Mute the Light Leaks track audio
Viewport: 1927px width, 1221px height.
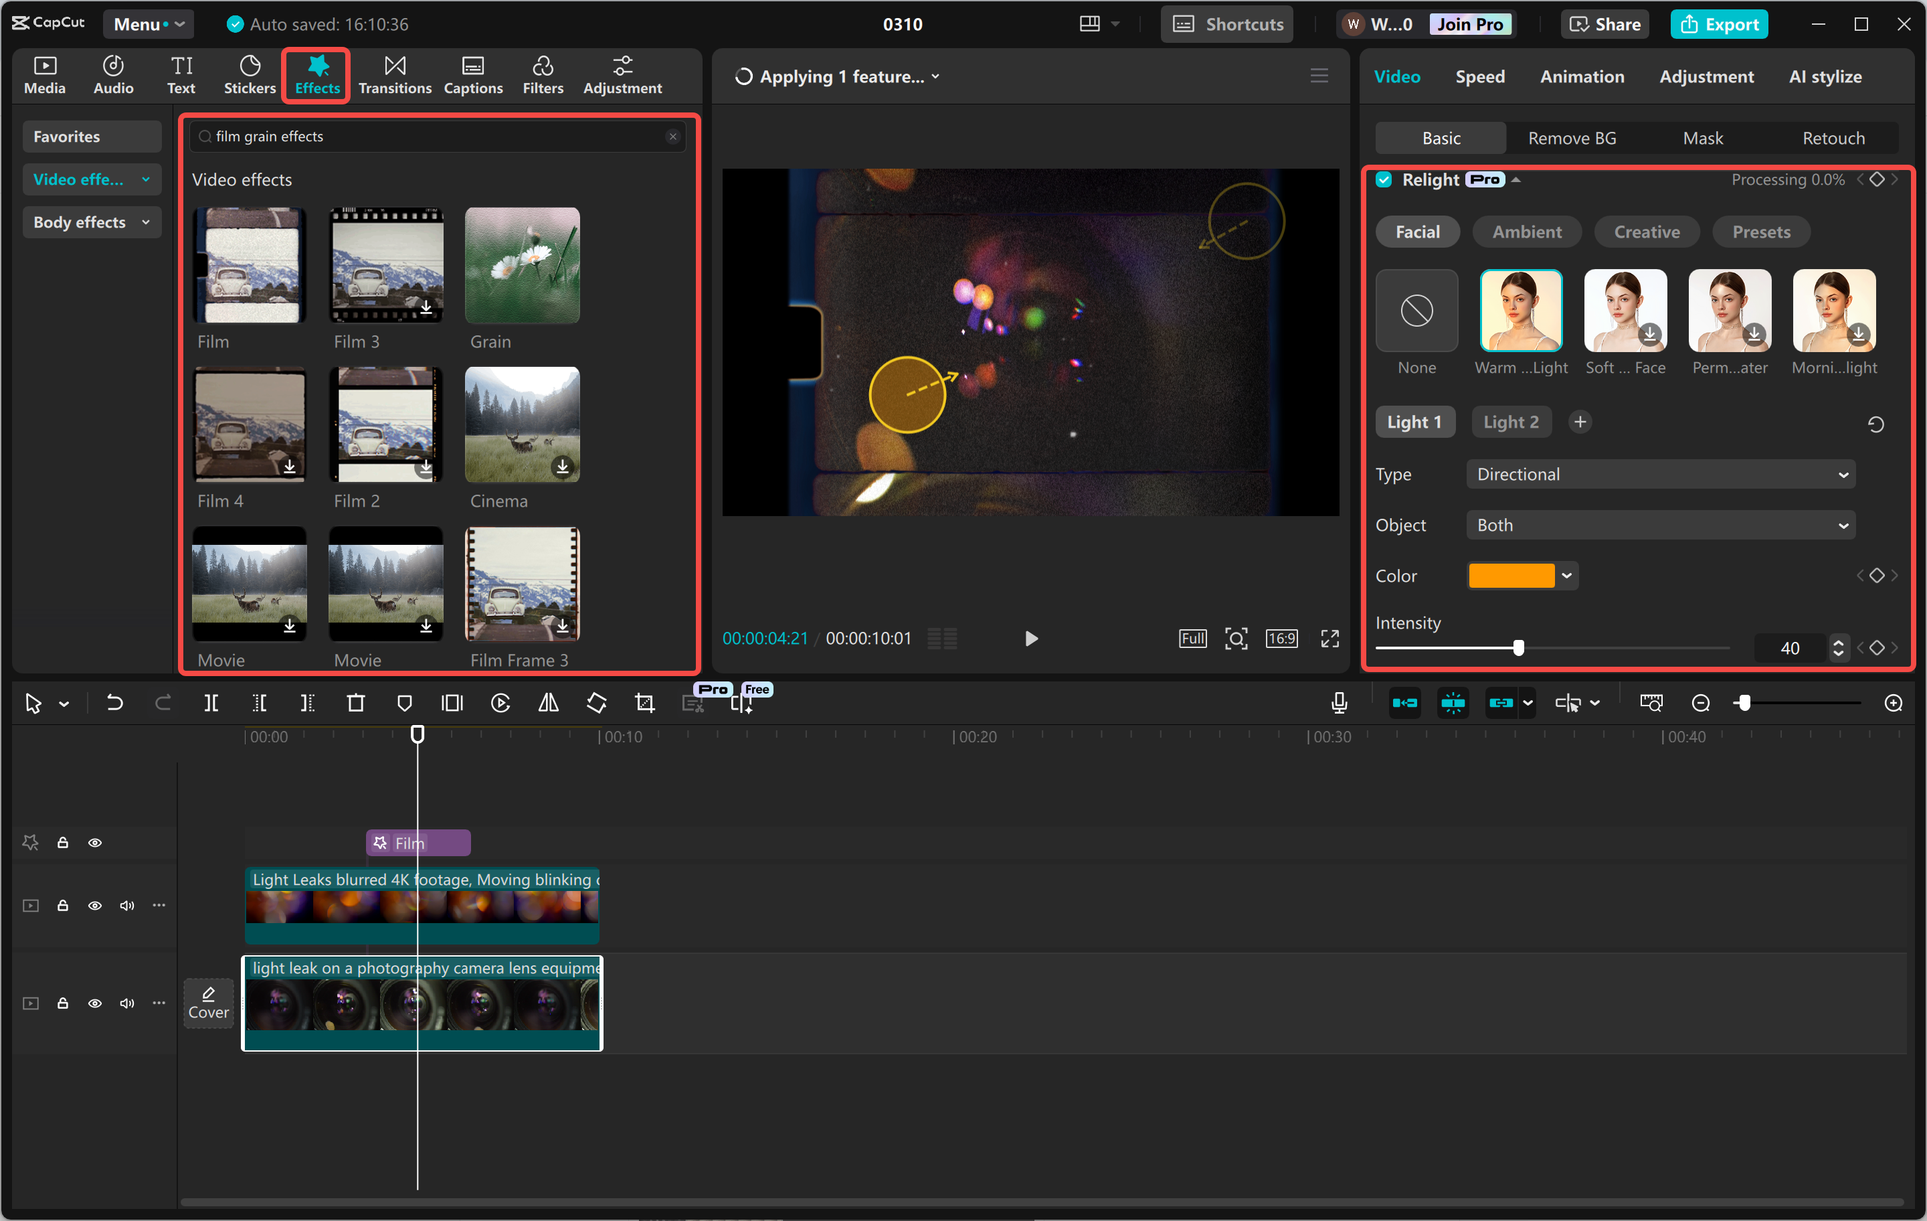[x=126, y=906]
